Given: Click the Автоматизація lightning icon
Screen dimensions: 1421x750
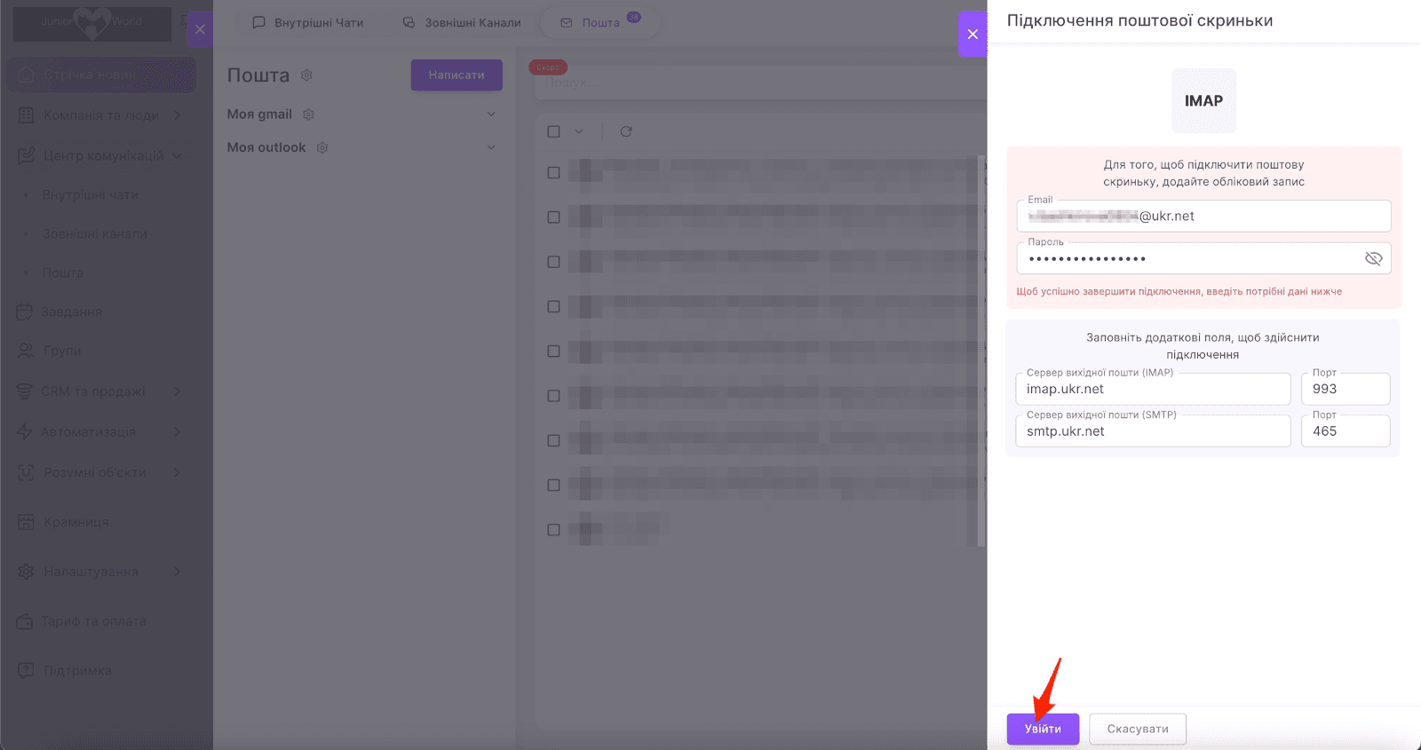Looking at the screenshot, I should click(x=25, y=432).
